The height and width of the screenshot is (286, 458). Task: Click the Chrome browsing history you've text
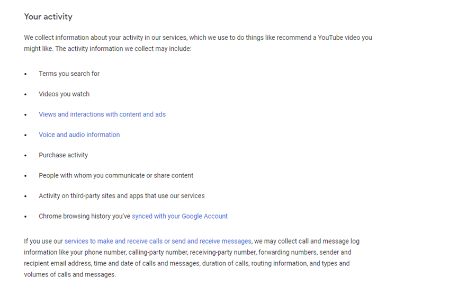84,216
